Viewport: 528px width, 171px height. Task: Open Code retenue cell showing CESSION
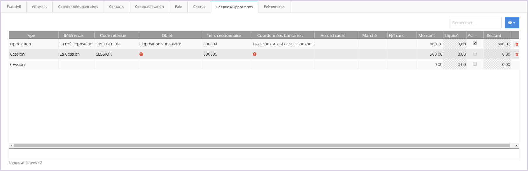click(116, 54)
